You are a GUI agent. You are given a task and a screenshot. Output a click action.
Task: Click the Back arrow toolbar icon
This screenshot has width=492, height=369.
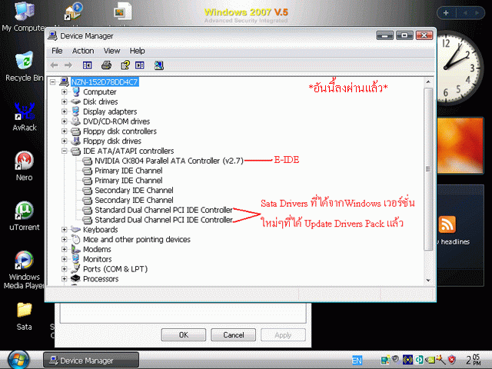pyautogui.click(x=54, y=65)
